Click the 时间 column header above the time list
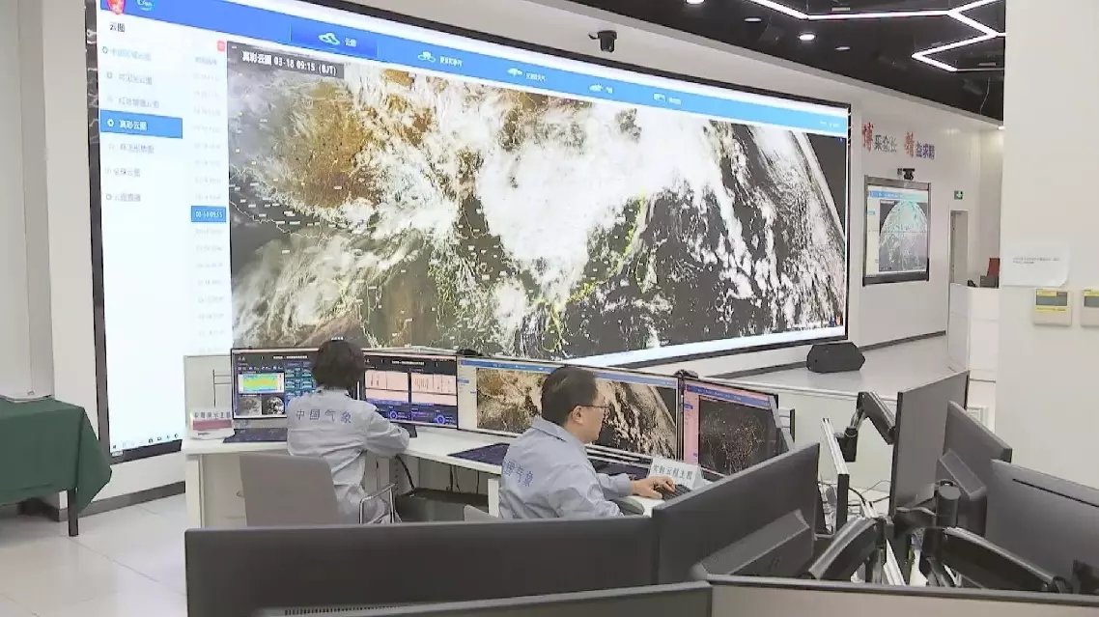 coord(206,61)
